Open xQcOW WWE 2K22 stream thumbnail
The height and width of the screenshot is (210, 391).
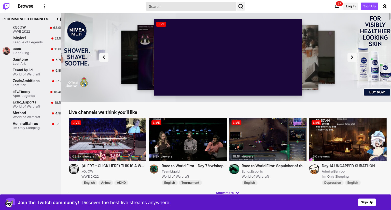107,139
